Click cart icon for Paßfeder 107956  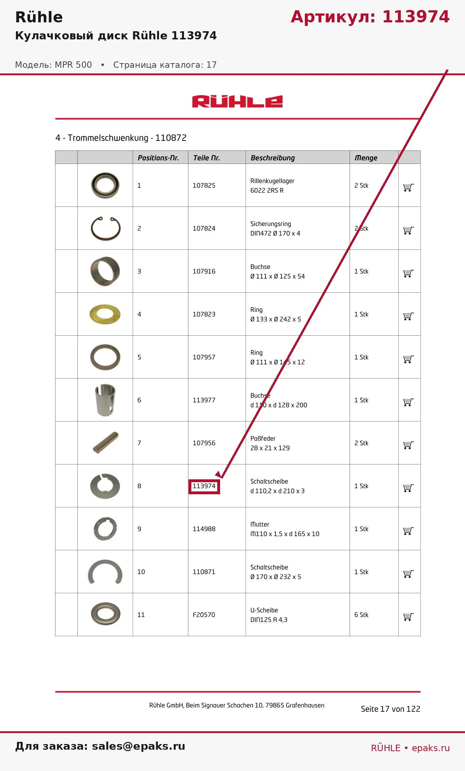pos(409,445)
